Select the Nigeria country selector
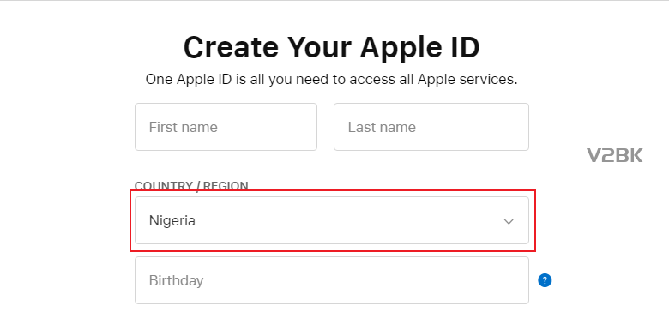This screenshot has width=669, height=324. [332, 220]
